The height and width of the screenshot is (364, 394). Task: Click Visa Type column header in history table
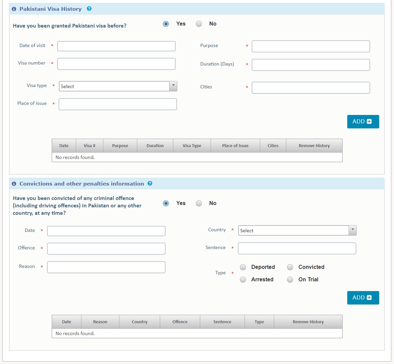point(192,146)
